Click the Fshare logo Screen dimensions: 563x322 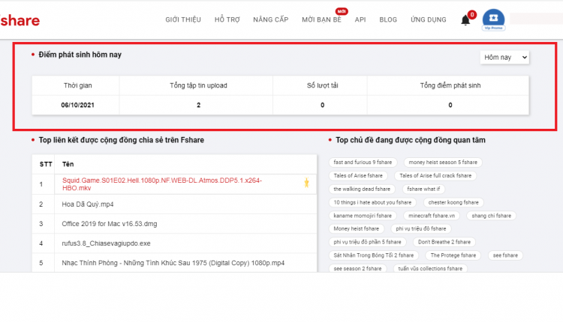(x=20, y=20)
